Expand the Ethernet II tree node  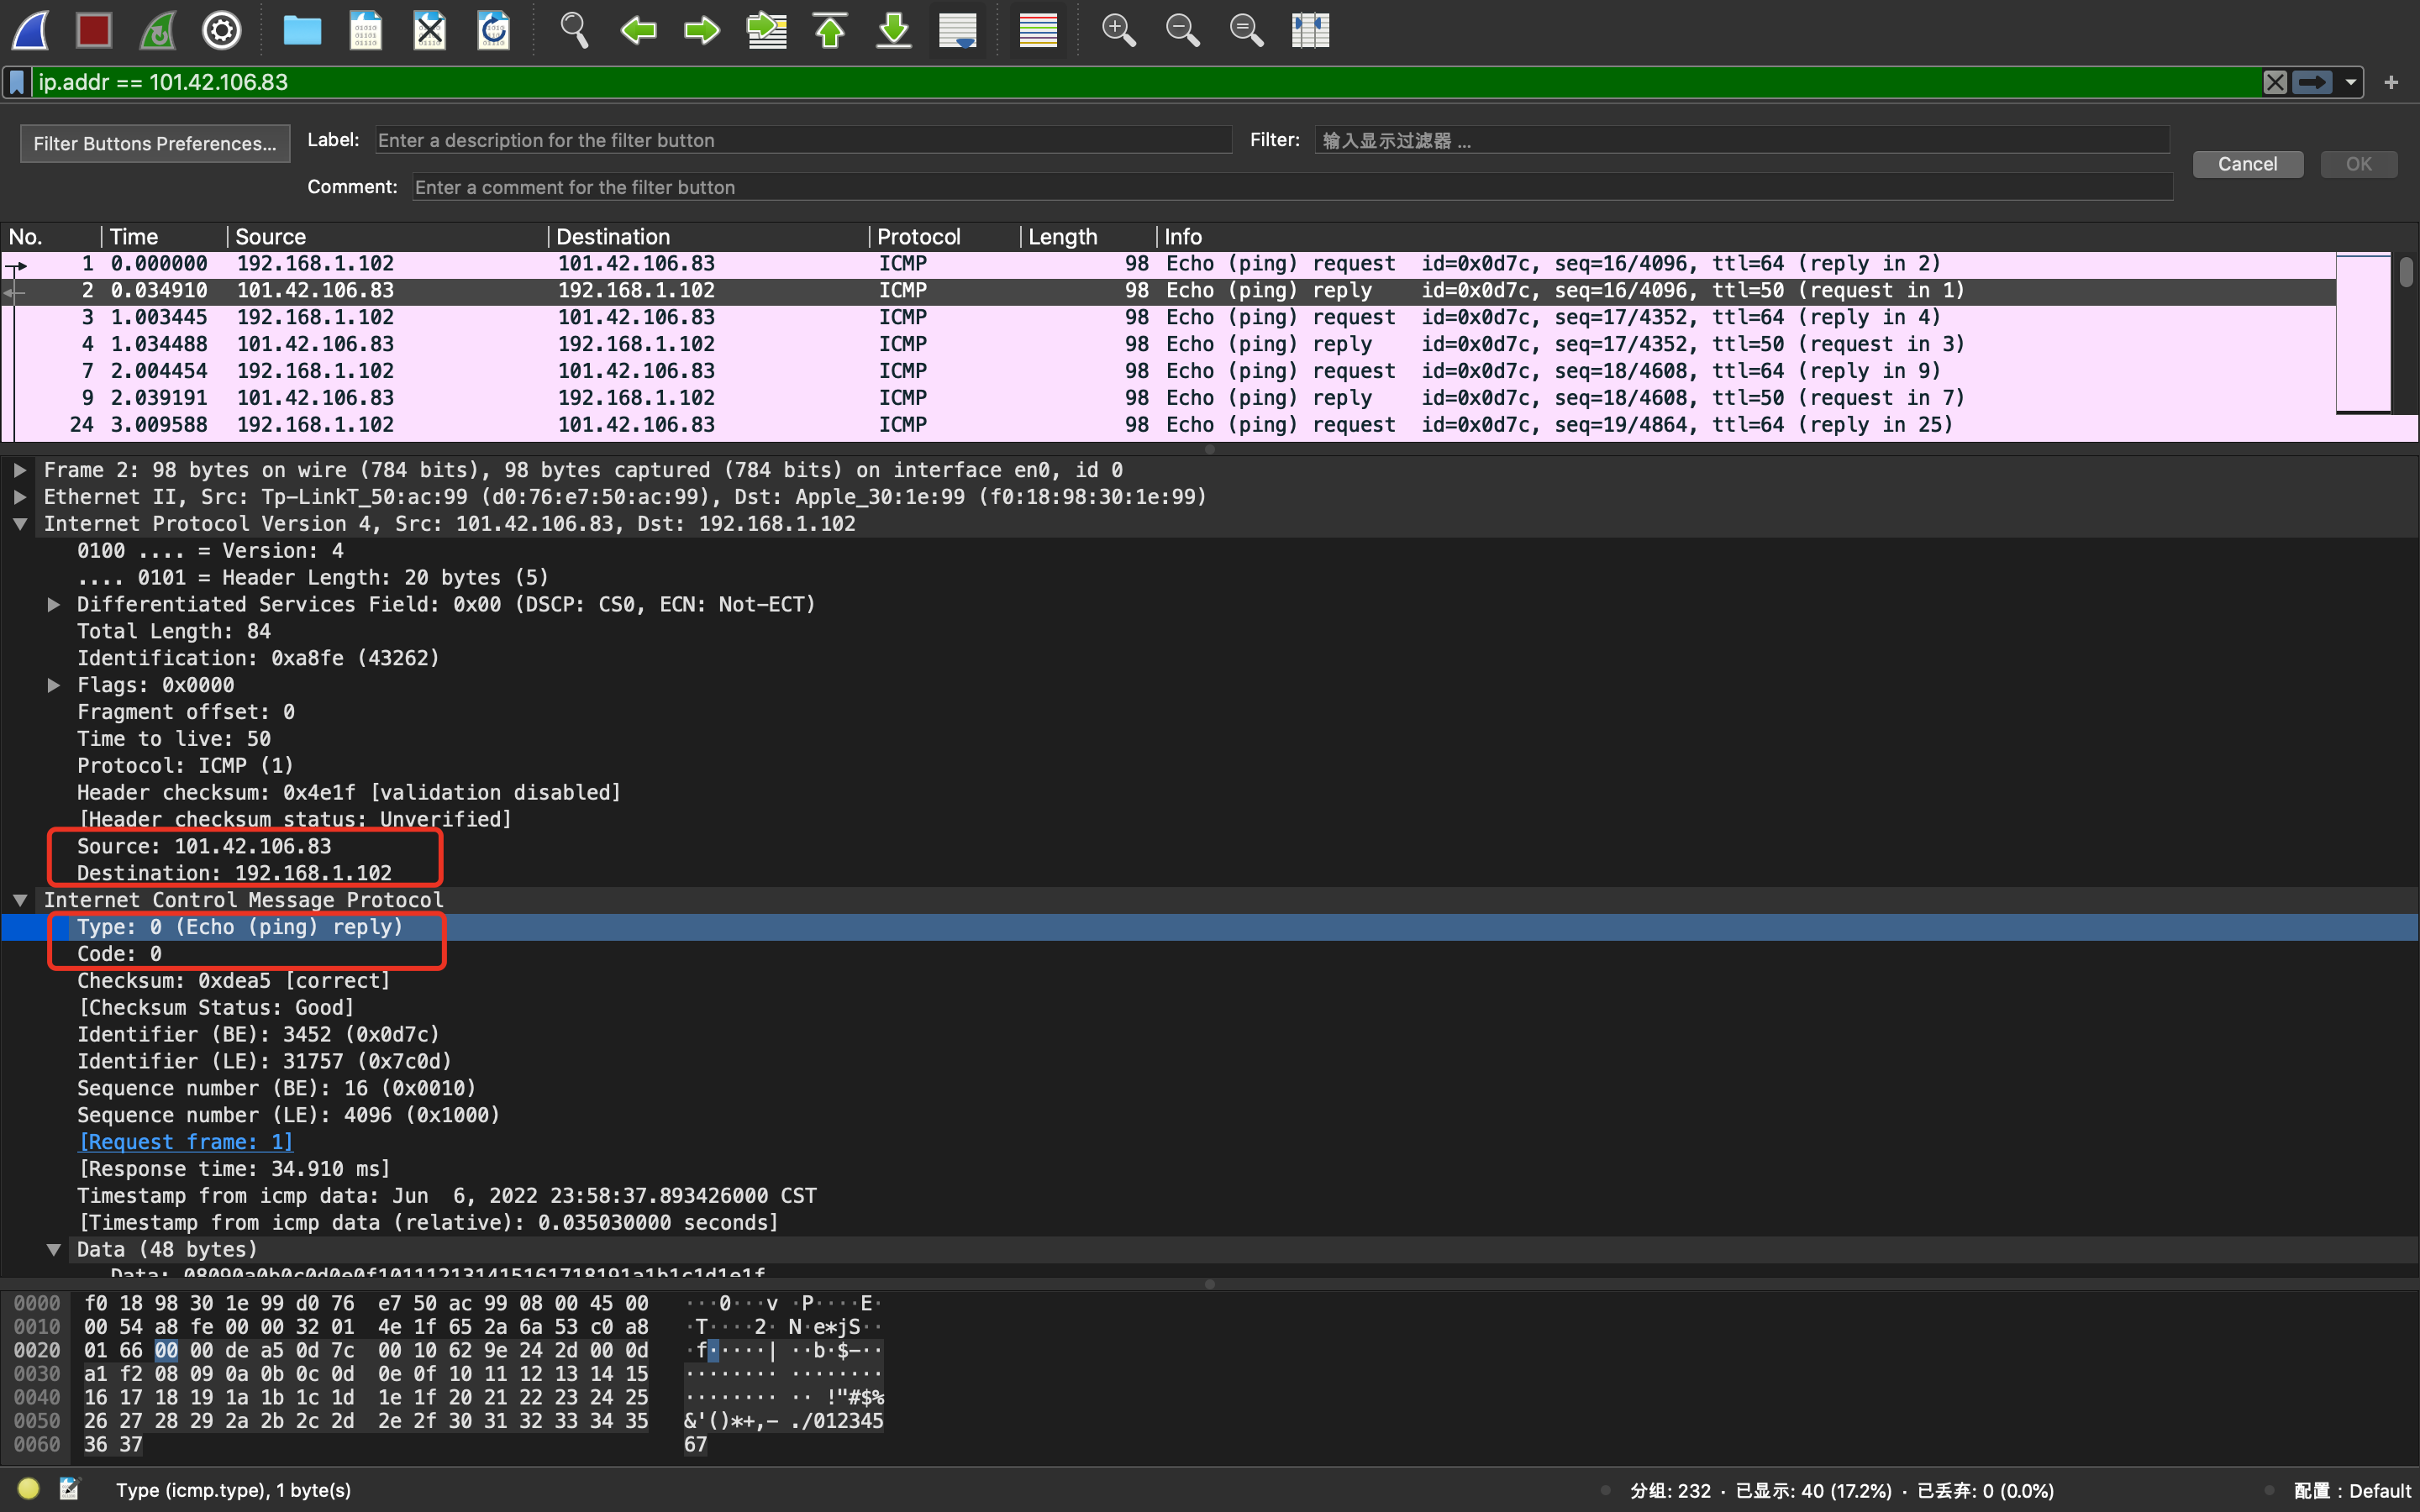click(20, 497)
